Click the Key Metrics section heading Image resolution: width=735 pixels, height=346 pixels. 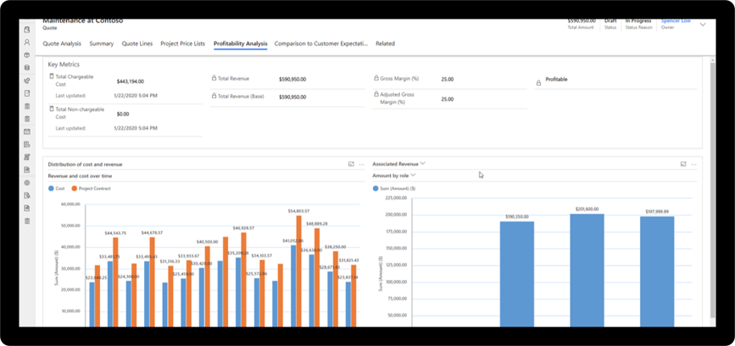(x=64, y=64)
